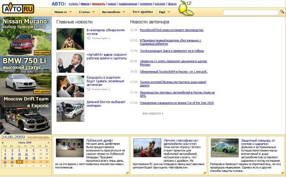
Task: Open news Обновленный Toyota RAV4 в России
Action: click(x=173, y=72)
